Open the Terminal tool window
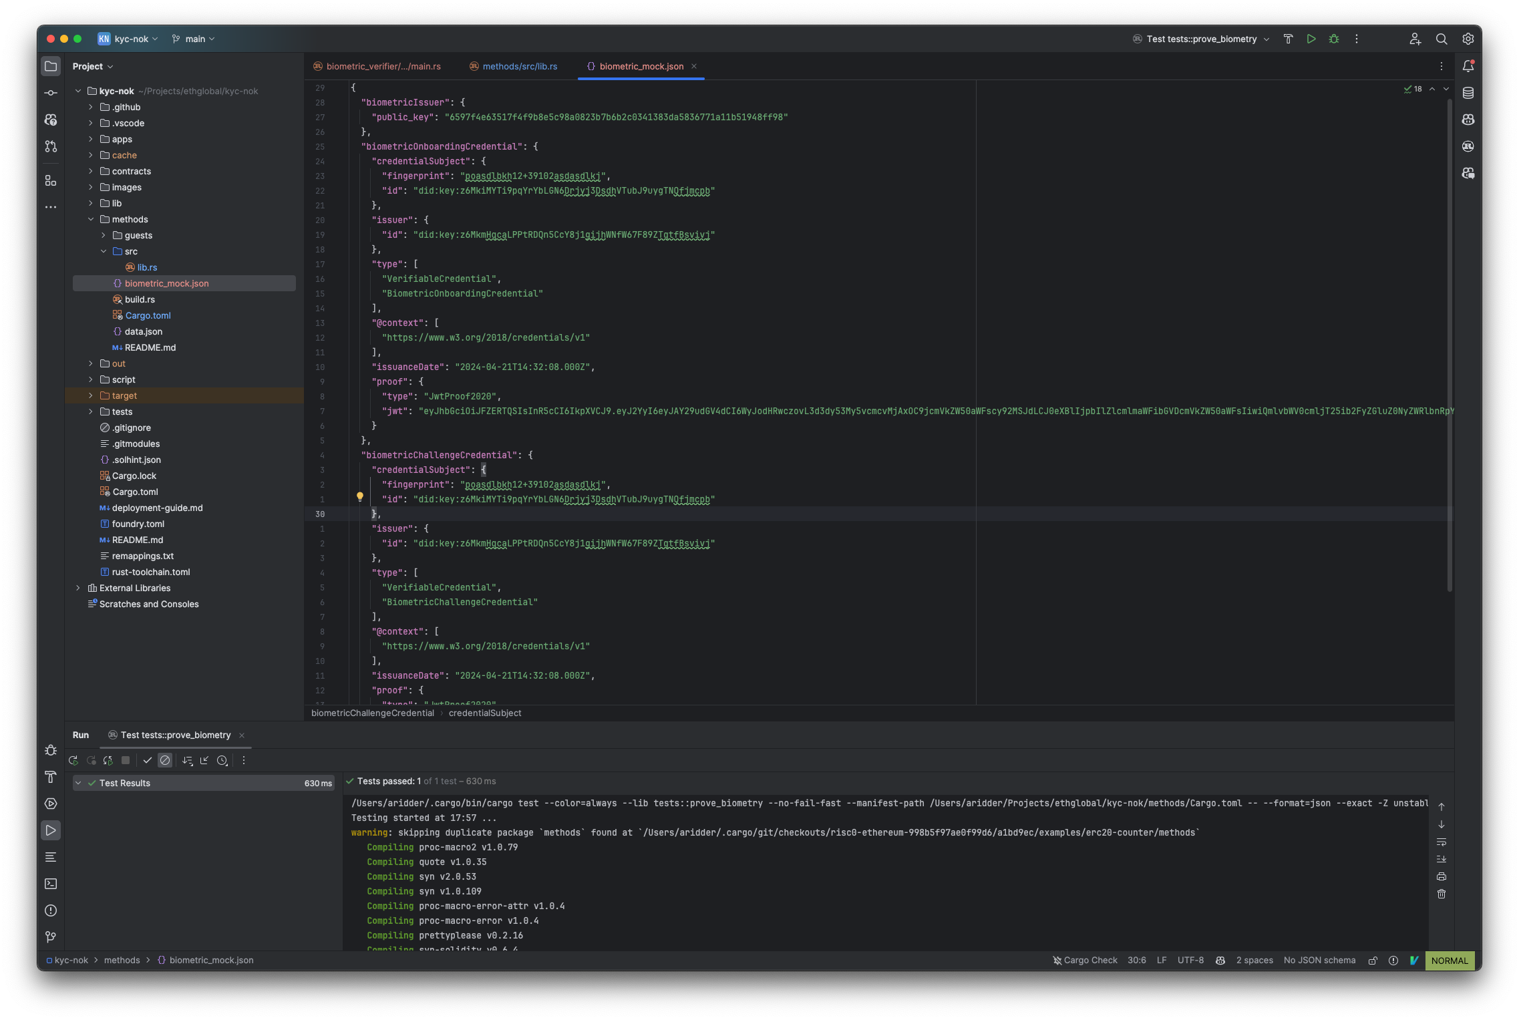The height and width of the screenshot is (1020, 1519). point(51,884)
